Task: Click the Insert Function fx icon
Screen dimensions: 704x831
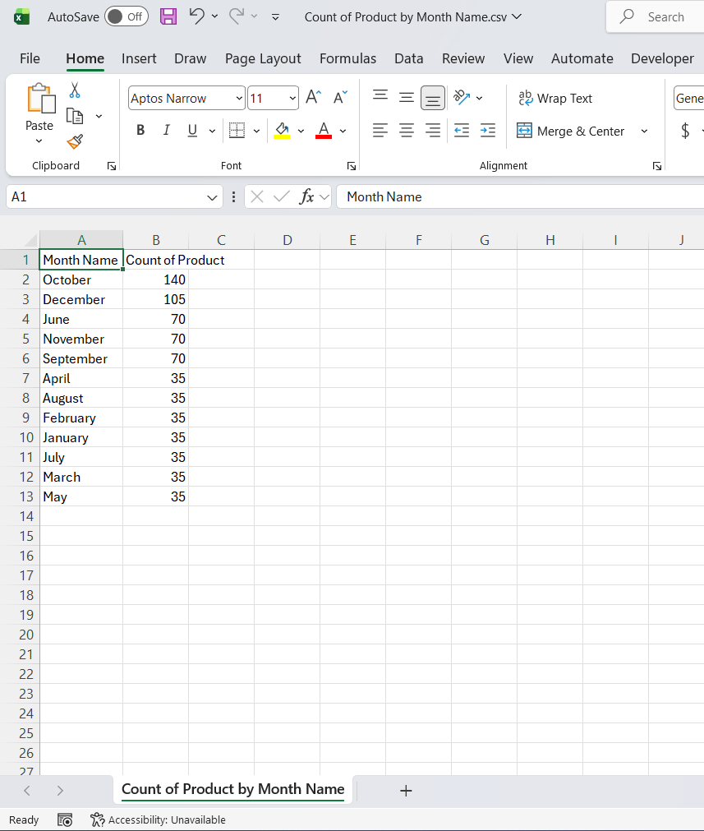Action: (306, 197)
